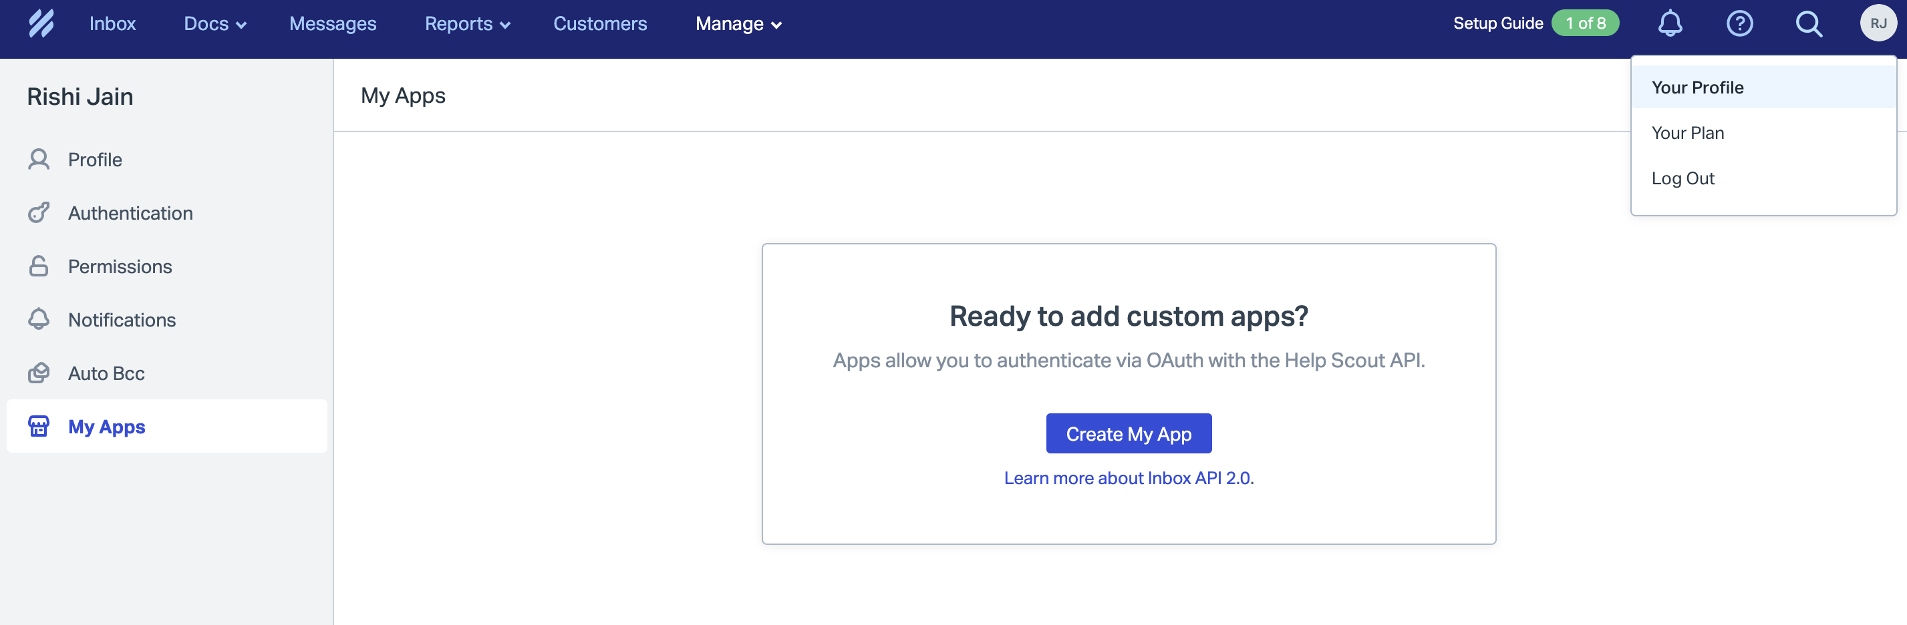
Task: Click the Help Scout logo
Action: [42, 23]
